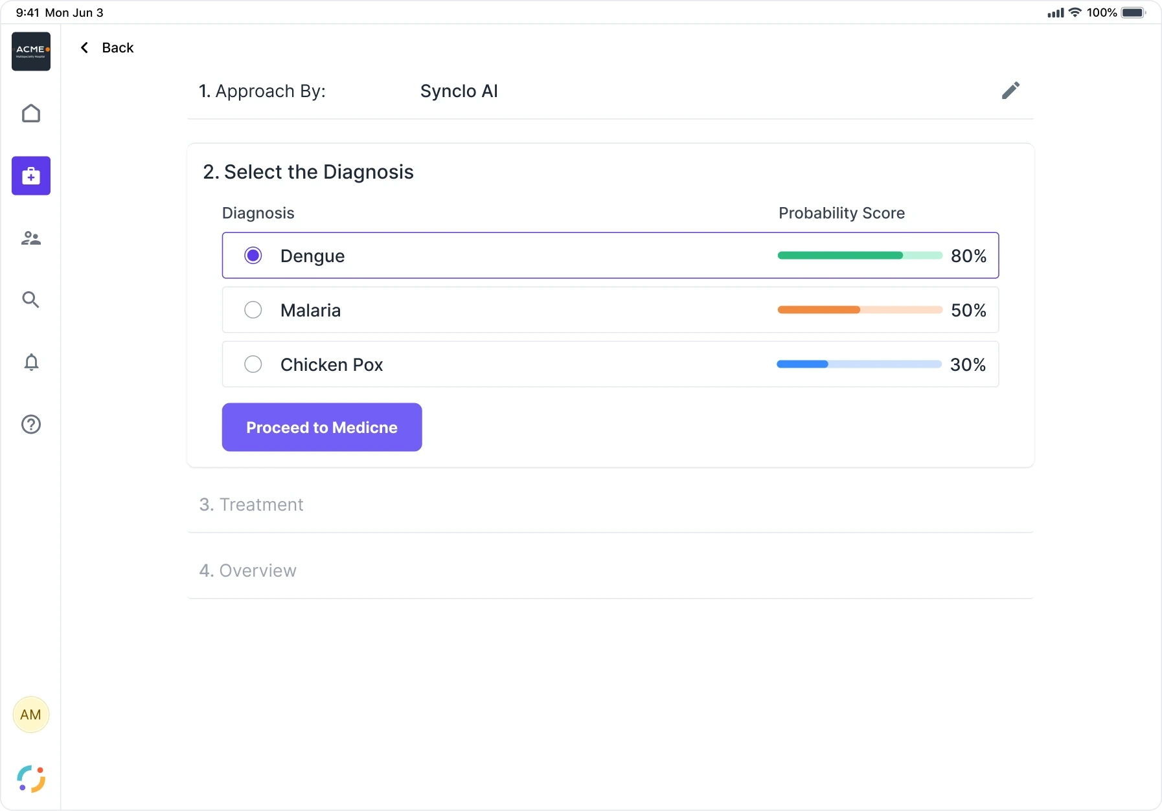
Task: Click the Wi-Fi status icon
Action: [x=1075, y=12]
